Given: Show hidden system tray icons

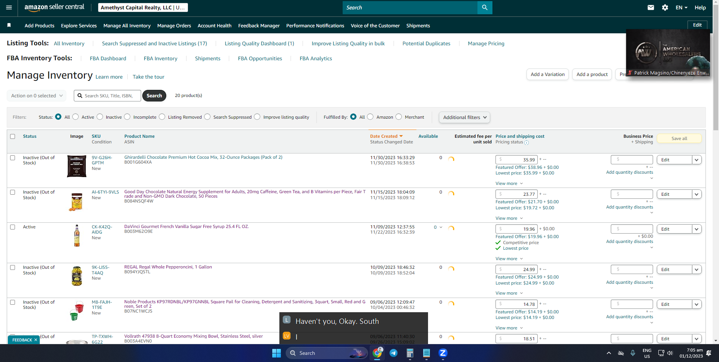Looking at the screenshot, I should tap(609, 353).
